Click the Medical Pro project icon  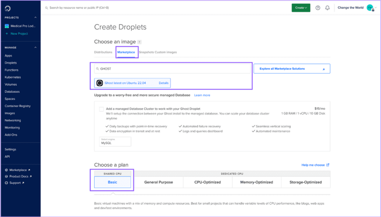[7, 26]
